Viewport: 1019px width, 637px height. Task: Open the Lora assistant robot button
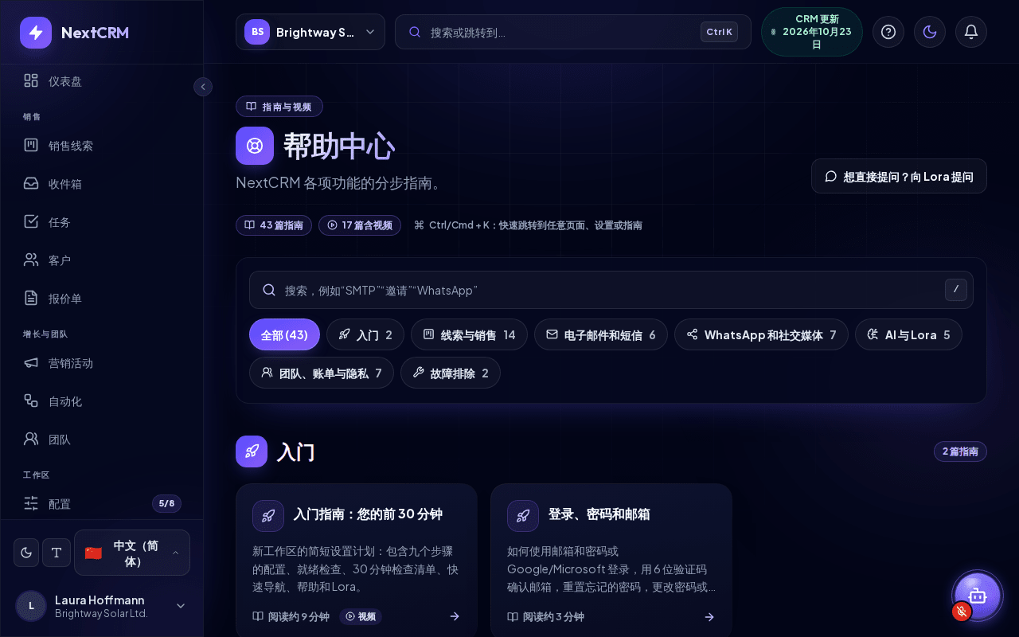(978, 596)
